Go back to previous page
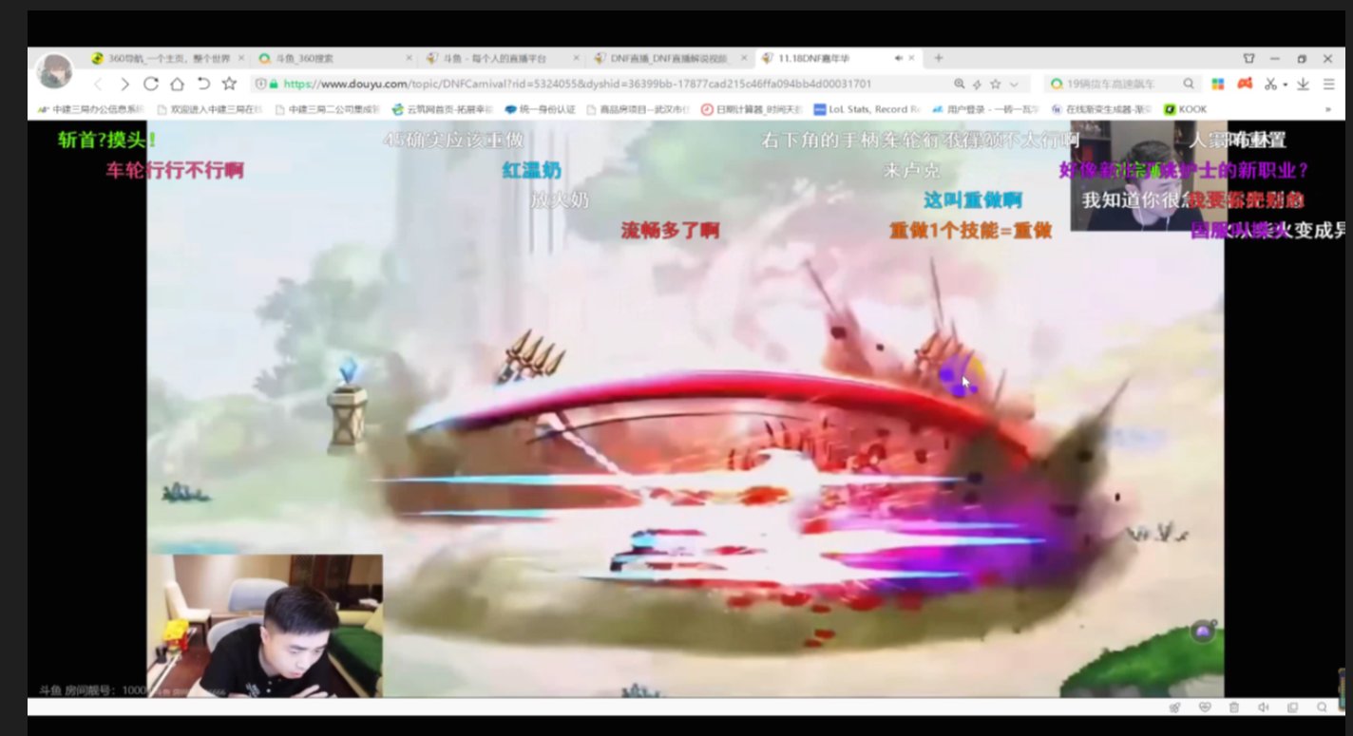 (x=98, y=84)
